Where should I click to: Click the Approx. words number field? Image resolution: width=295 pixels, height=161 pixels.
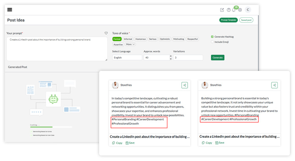[157, 57]
